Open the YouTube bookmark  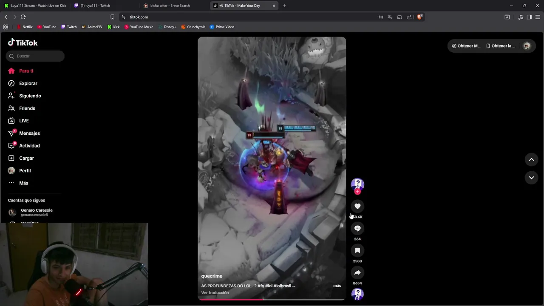47,27
